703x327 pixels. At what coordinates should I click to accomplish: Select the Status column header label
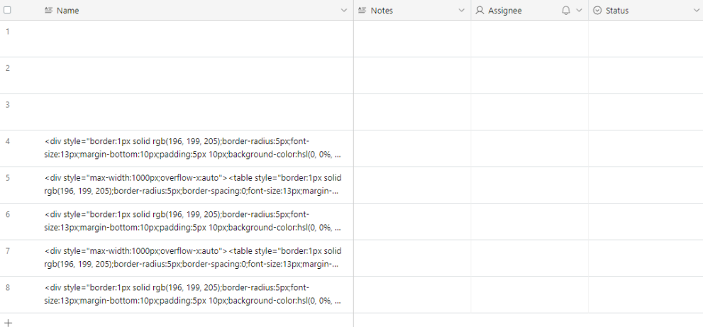[x=617, y=11]
